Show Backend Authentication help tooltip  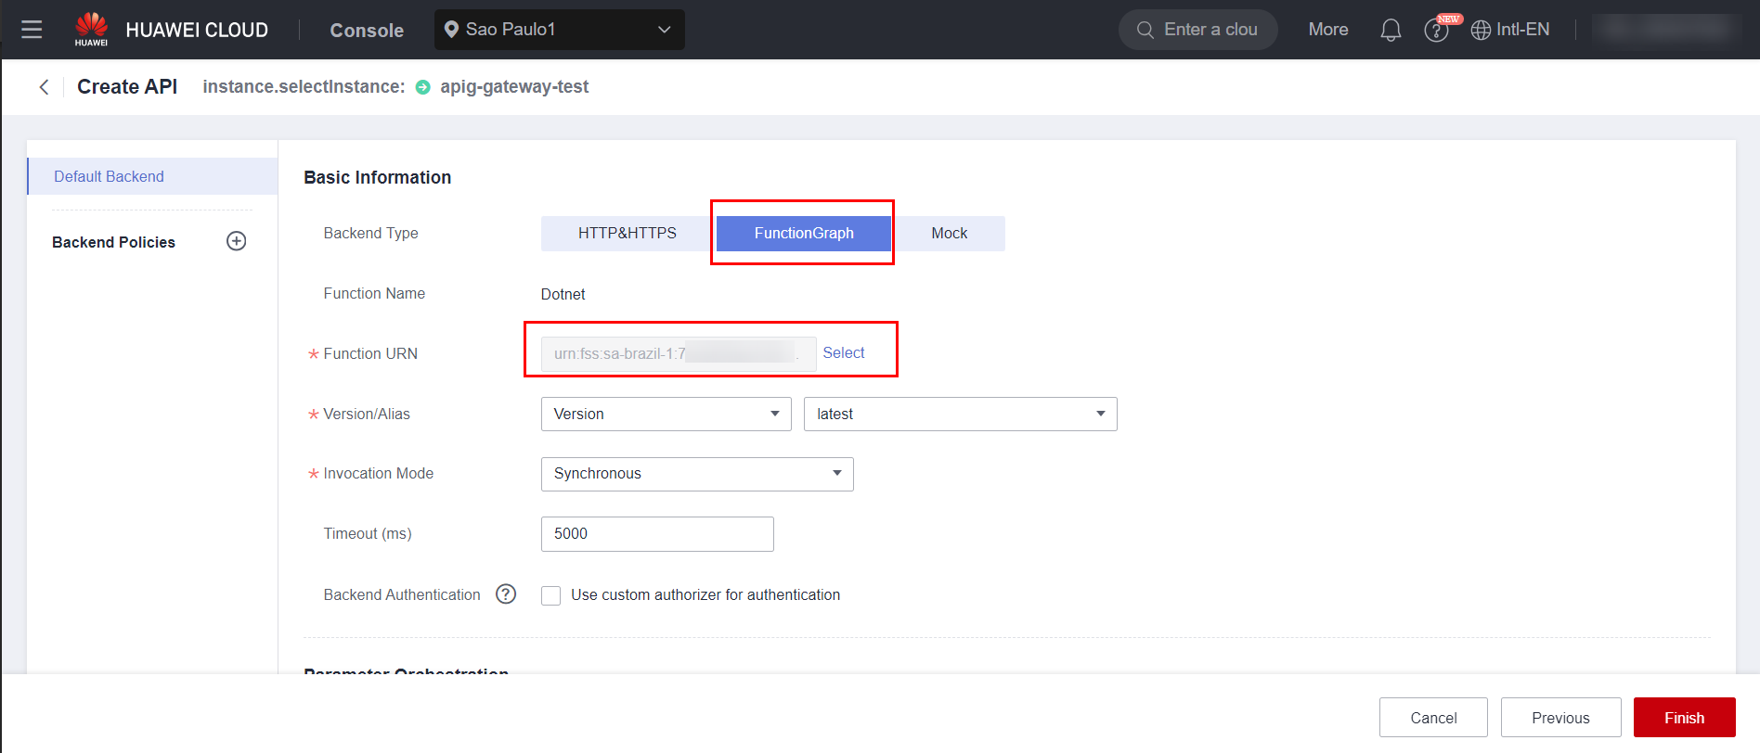[506, 594]
